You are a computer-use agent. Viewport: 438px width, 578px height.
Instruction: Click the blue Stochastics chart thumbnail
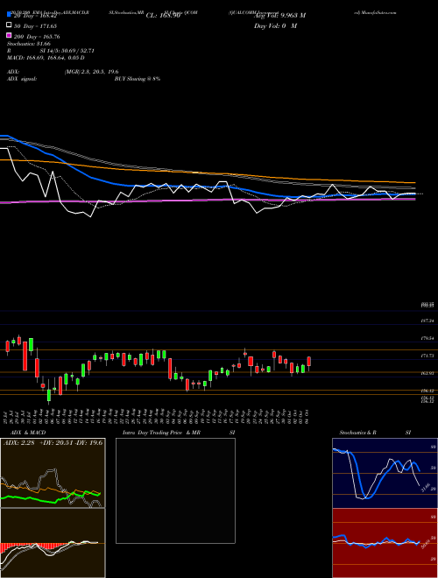click(x=385, y=473)
